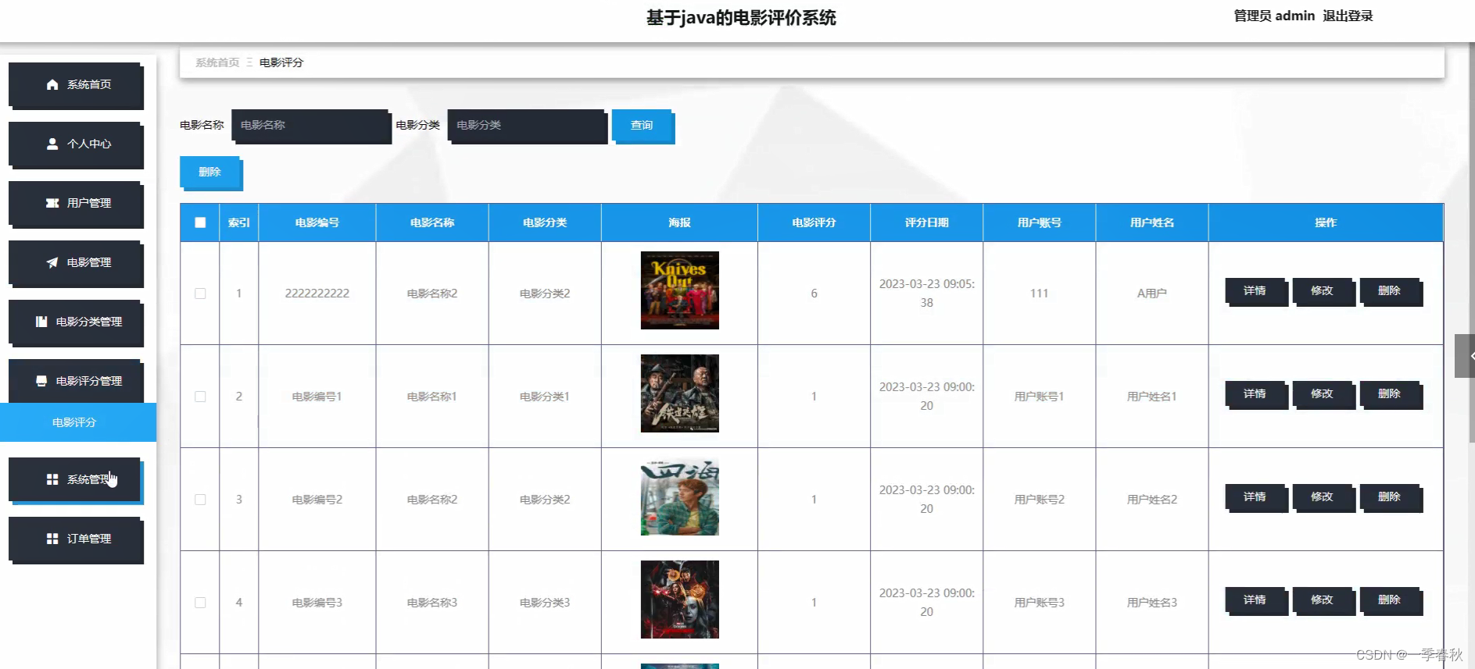This screenshot has height=669, width=1475.
Task: Click the paper plane icon beside 电影管理
Action: click(52, 262)
